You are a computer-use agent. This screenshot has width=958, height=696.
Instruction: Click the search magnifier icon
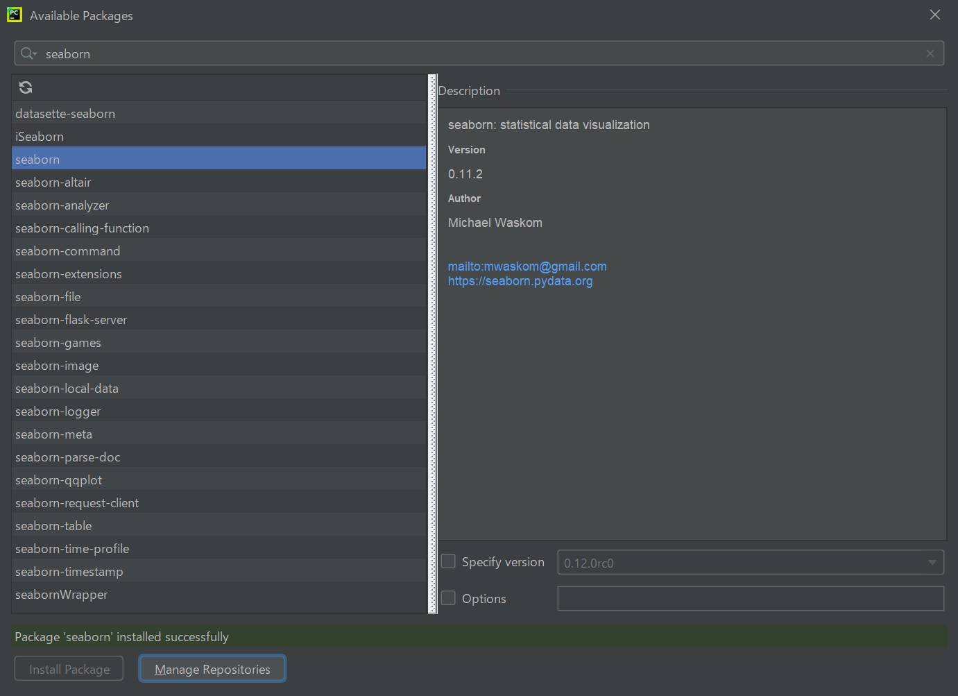pos(28,53)
